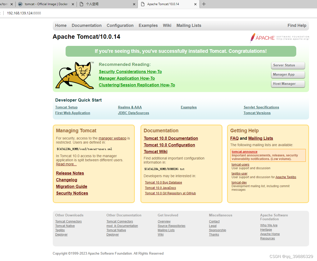
Task: Open Tomcat Native under Other Documentation
Action: pyautogui.click(x=116, y=230)
